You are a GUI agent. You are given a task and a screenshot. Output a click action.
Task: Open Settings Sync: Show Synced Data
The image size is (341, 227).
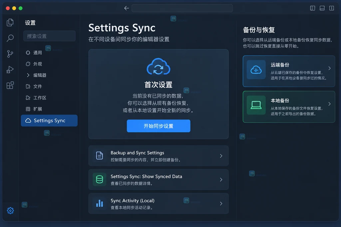159,179
